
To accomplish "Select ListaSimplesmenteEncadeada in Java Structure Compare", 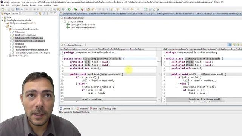I will 83,28.
